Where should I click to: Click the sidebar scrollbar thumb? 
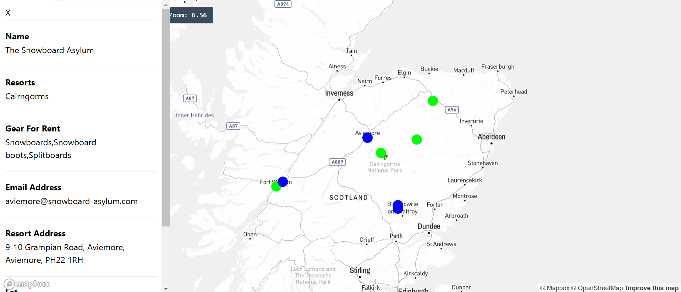[166, 118]
